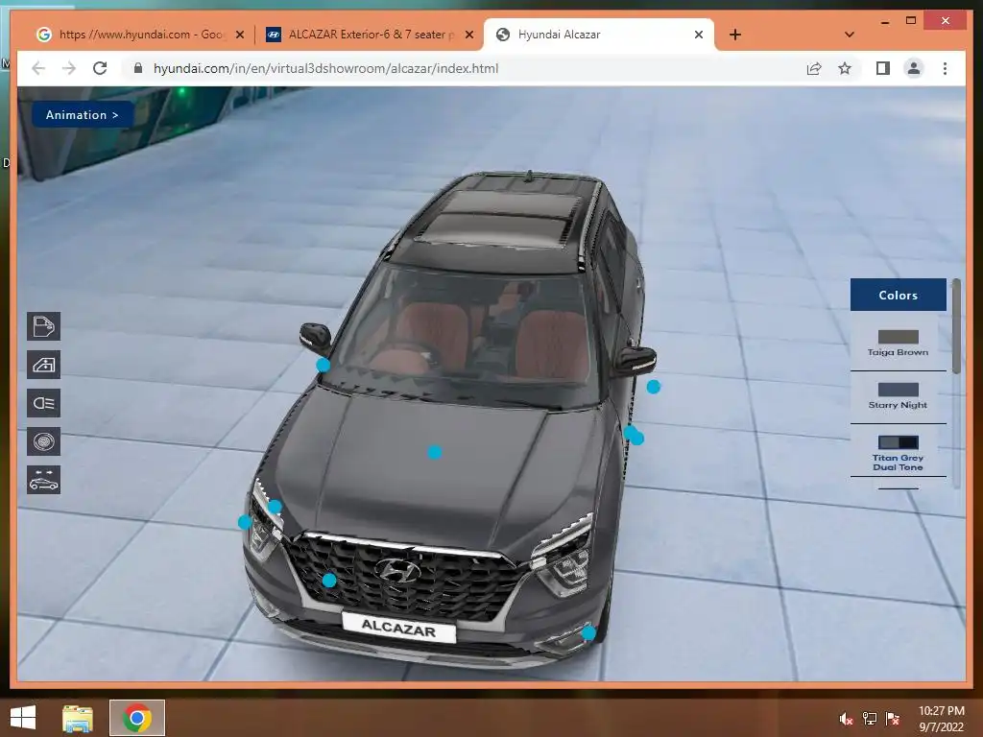Click the address bar URL
Image resolution: width=983 pixels, height=737 pixels.
(326, 68)
